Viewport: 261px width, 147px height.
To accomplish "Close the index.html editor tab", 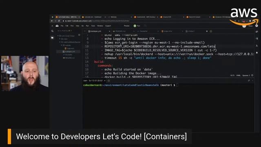I will (182, 31).
